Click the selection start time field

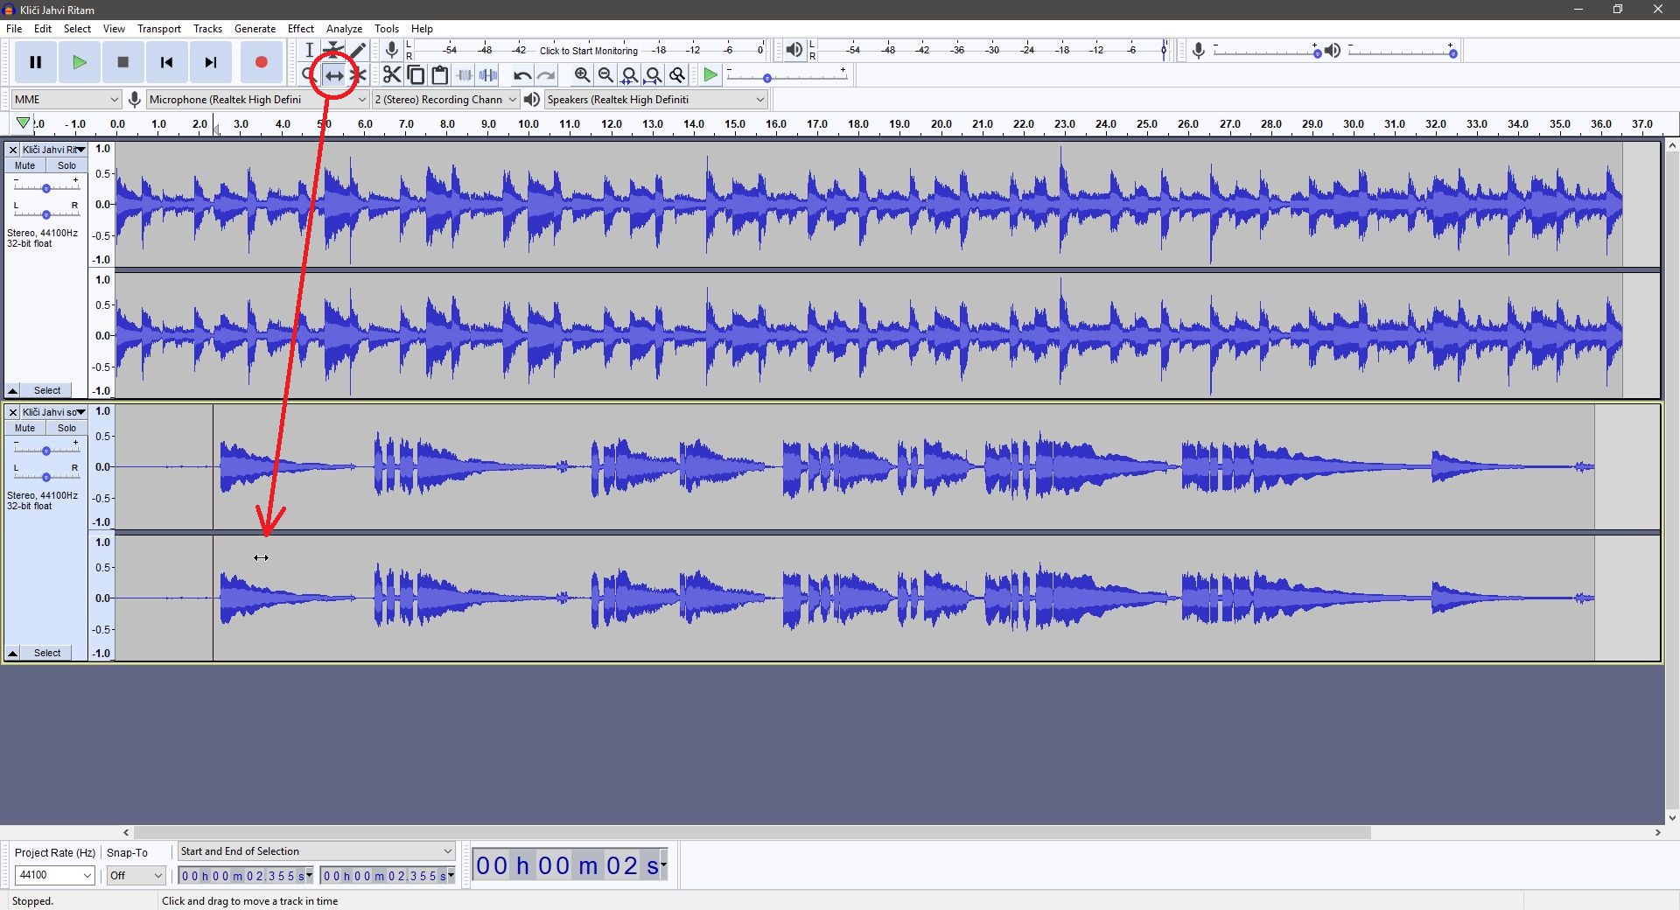tap(245, 875)
